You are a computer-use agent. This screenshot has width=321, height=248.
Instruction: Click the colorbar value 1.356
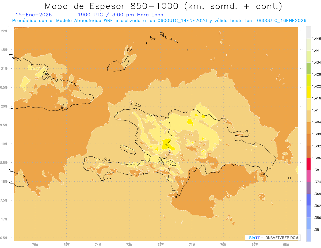tap(316, 218)
